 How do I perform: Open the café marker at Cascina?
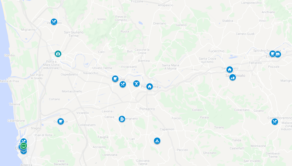tap(115, 79)
